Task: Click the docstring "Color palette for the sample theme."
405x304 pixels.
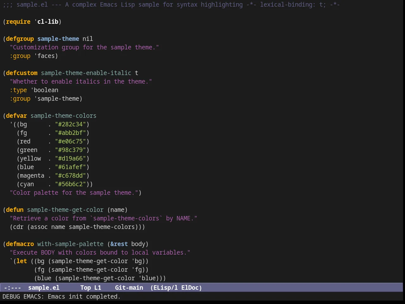Action: [74, 193]
